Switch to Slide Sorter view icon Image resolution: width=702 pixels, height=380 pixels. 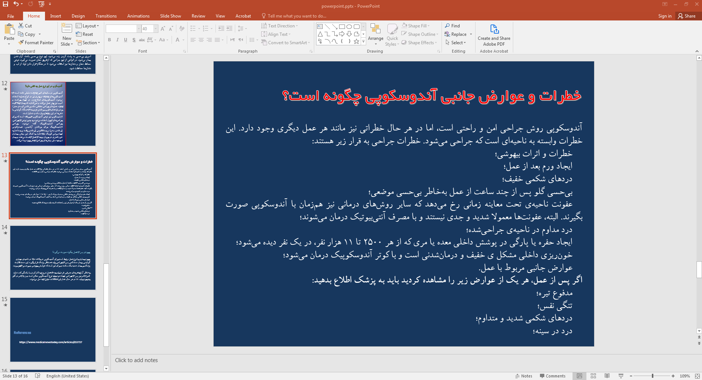coord(593,376)
